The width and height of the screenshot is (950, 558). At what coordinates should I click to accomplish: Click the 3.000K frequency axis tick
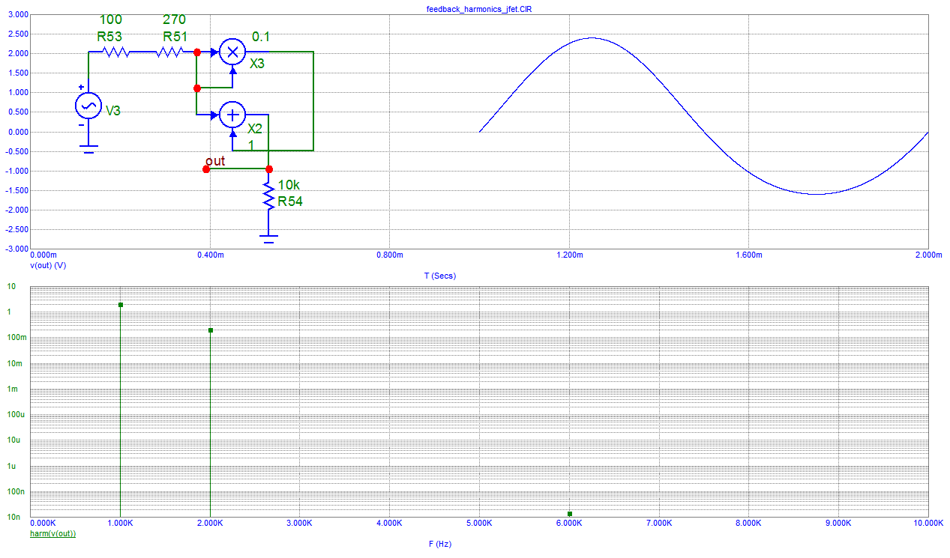pos(300,523)
